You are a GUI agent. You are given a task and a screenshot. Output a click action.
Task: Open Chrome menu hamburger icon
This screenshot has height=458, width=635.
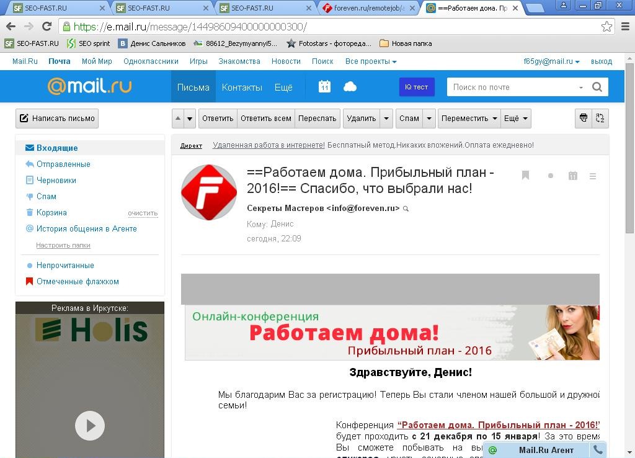click(625, 27)
